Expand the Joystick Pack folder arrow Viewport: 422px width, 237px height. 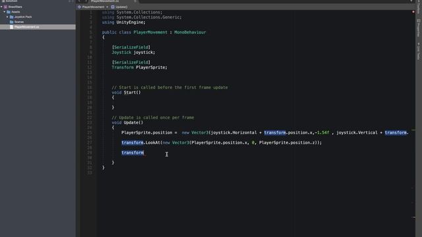point(7,17)
